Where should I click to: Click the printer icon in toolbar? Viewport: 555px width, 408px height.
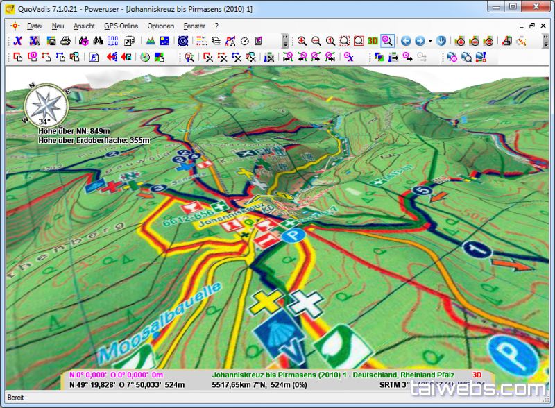click(x=65, y=41)
